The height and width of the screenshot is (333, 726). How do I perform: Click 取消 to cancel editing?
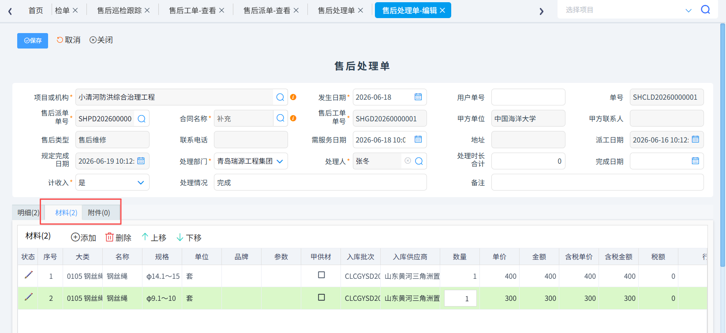(x=68, y=40)
